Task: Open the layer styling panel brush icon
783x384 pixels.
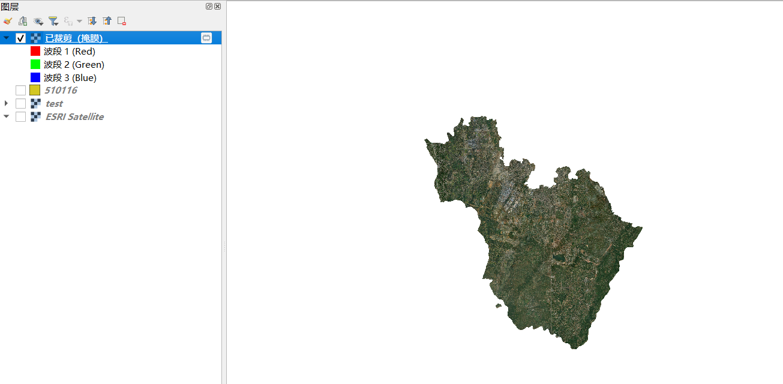Action: click(8, 21)
